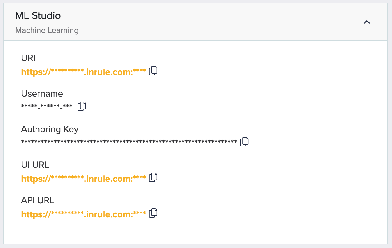Click the ML Studio header title
Screen dimensions: 392x248
(x=38, y=16)
